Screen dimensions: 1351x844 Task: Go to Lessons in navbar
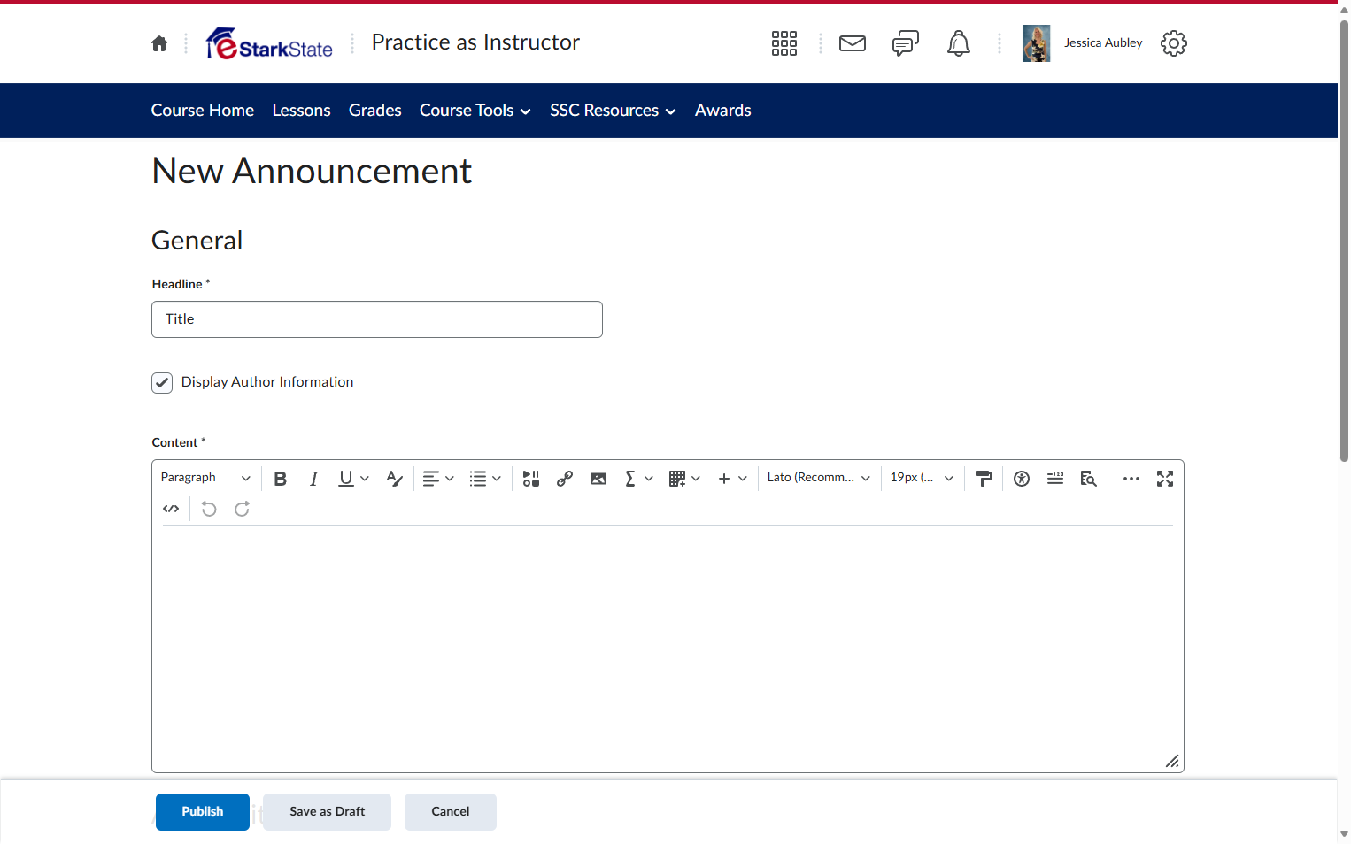coord(302,111)
